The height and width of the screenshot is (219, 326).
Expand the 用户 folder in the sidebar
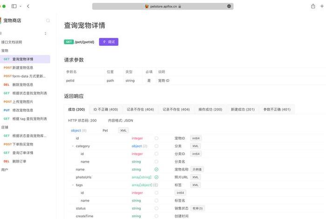click(x=5, y=170)
